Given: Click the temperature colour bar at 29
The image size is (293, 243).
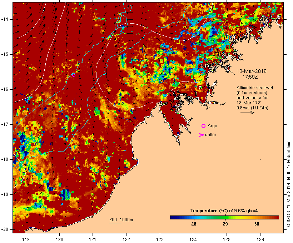Looking at the screenshot, I should 225,217.
